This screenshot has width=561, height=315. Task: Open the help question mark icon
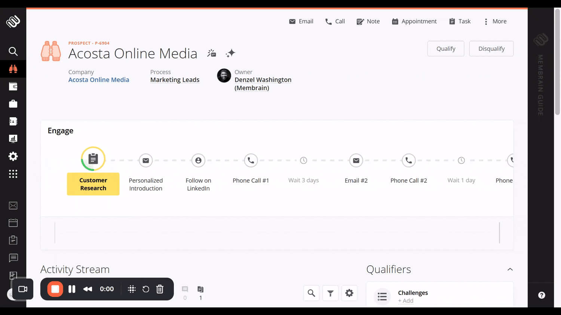[541, 295]
